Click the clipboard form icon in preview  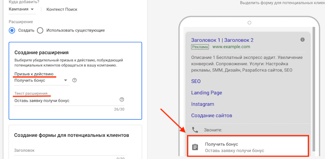coord(195,147)
